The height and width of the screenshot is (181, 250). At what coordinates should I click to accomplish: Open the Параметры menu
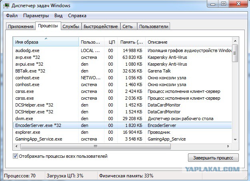click(x=36, y=16)
